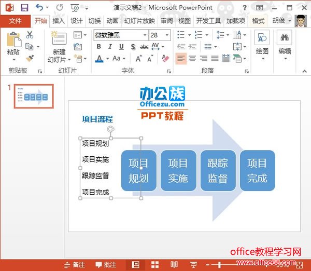Switch to Reading view icon
Viewport: 311px width, 271px height.
[174, 265]
